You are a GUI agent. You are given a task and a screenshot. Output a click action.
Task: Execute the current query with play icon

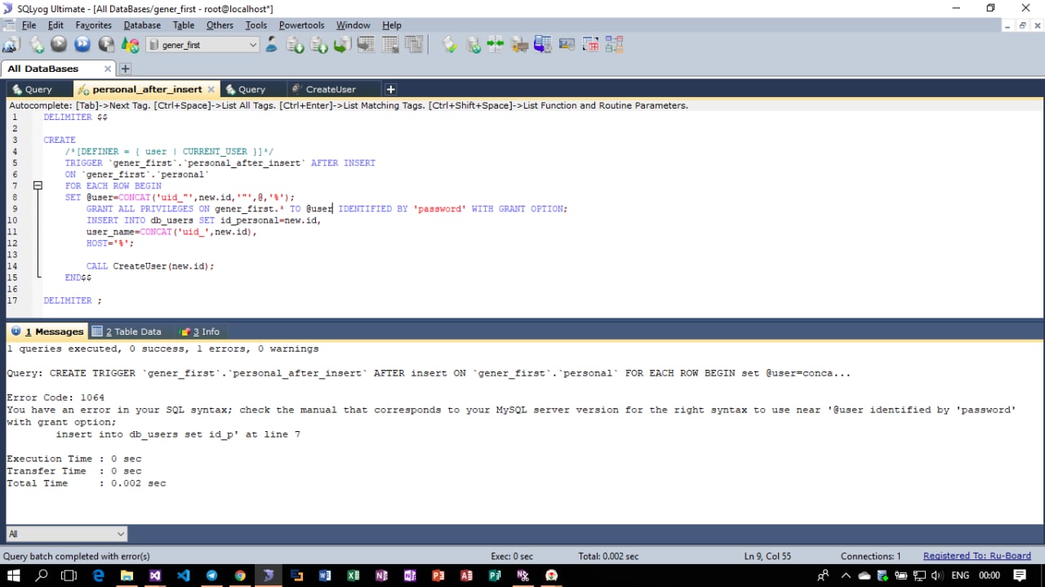[x=59, y=44]
